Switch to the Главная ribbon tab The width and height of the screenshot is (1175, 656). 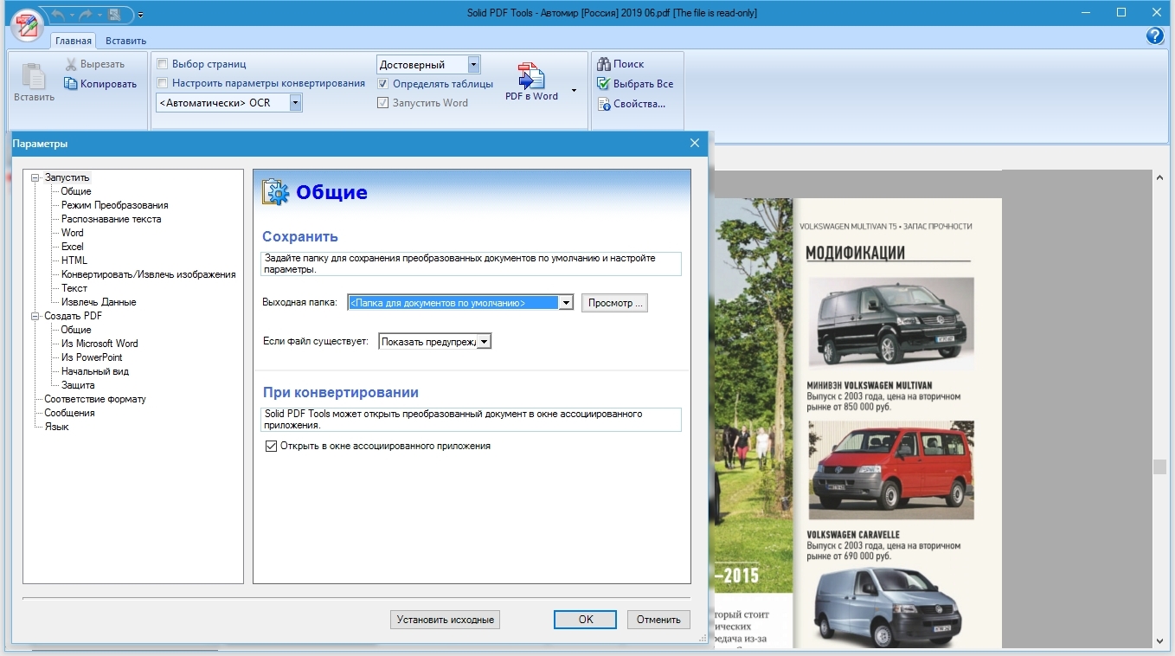coord(73,41)
